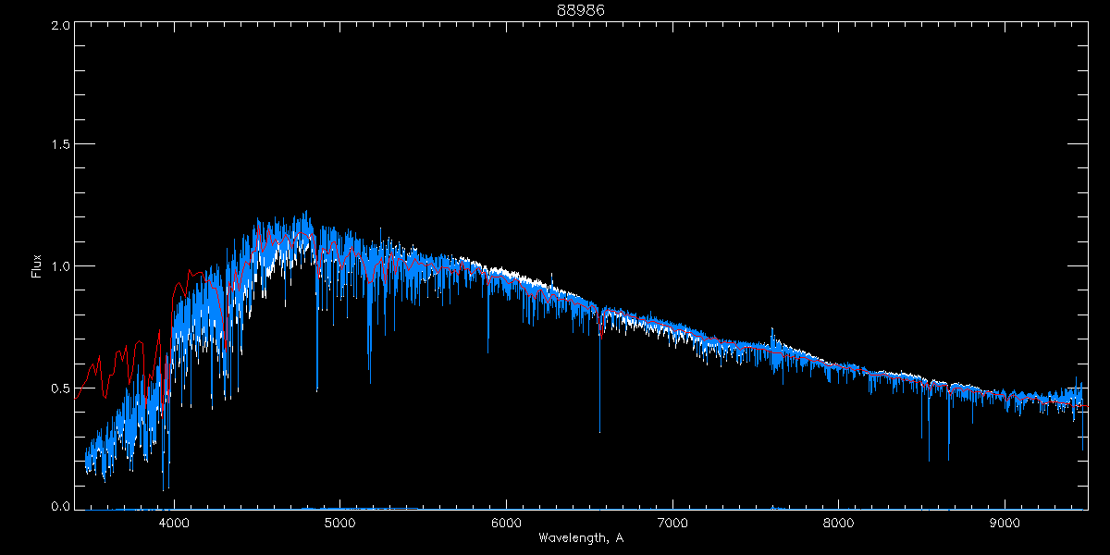This screenshot has width=1110, height=555.
Task: Click the Flux y-axis label
Action: (x=37, y=266)
